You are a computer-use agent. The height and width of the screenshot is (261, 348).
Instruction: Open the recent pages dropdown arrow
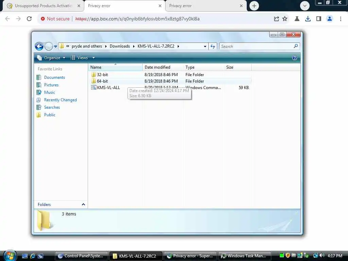[55, 46]
